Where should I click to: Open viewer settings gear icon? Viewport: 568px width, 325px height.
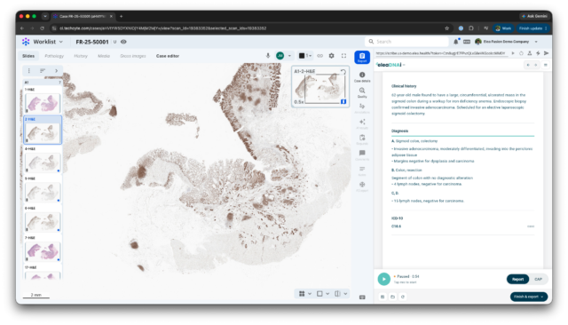[331, 56]
